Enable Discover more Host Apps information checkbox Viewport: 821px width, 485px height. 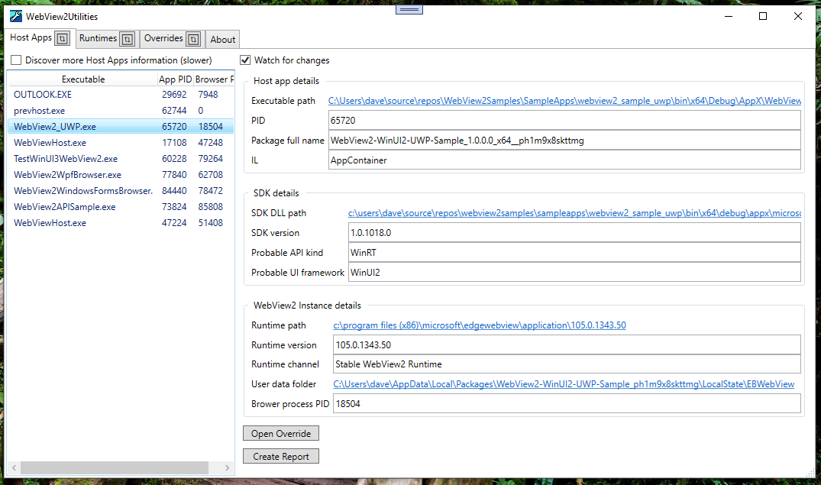tap(16, 60)
